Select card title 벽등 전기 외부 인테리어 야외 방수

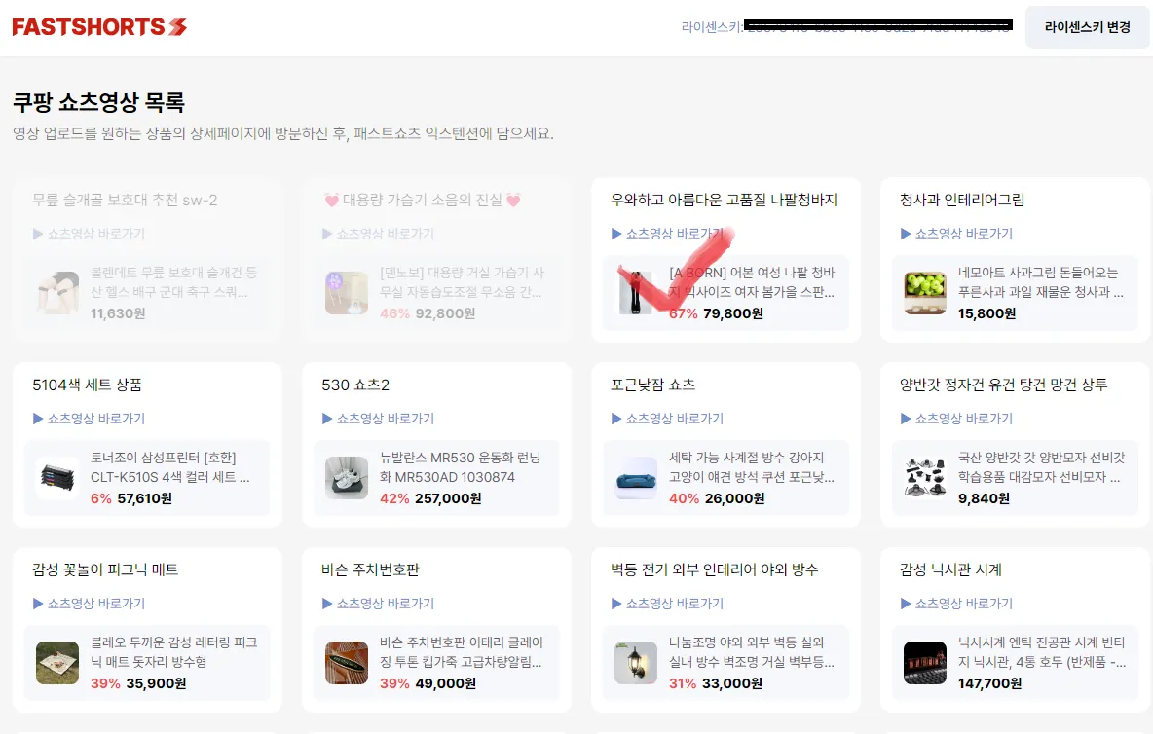point(714,570)
